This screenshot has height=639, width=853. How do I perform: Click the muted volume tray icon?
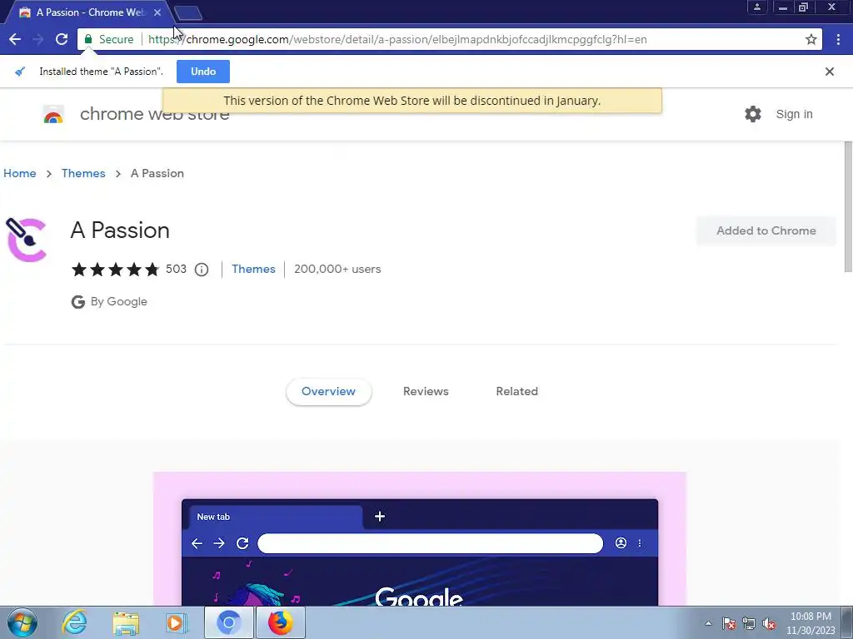point(769,623)
